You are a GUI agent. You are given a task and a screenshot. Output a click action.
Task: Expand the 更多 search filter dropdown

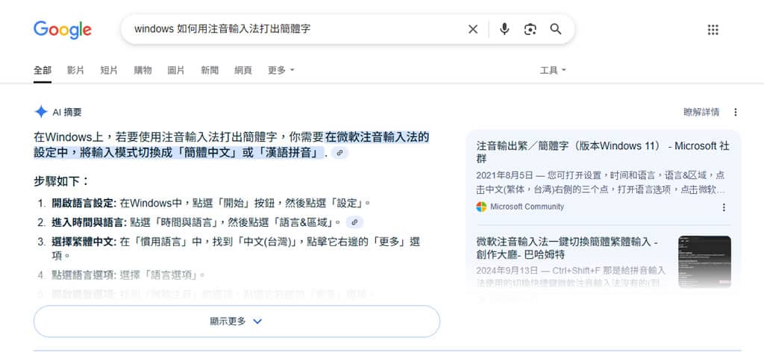pos(281,70)
